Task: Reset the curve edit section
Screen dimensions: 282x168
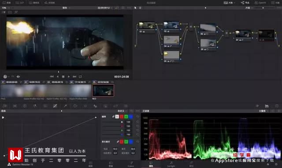Action: point(138,117)
